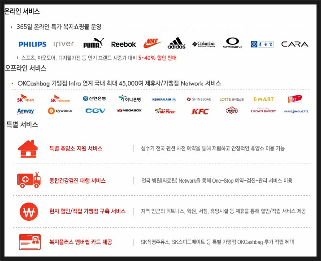321x261 pixels.
Task: Click the CARA brand logo
Action: [295, 44]
